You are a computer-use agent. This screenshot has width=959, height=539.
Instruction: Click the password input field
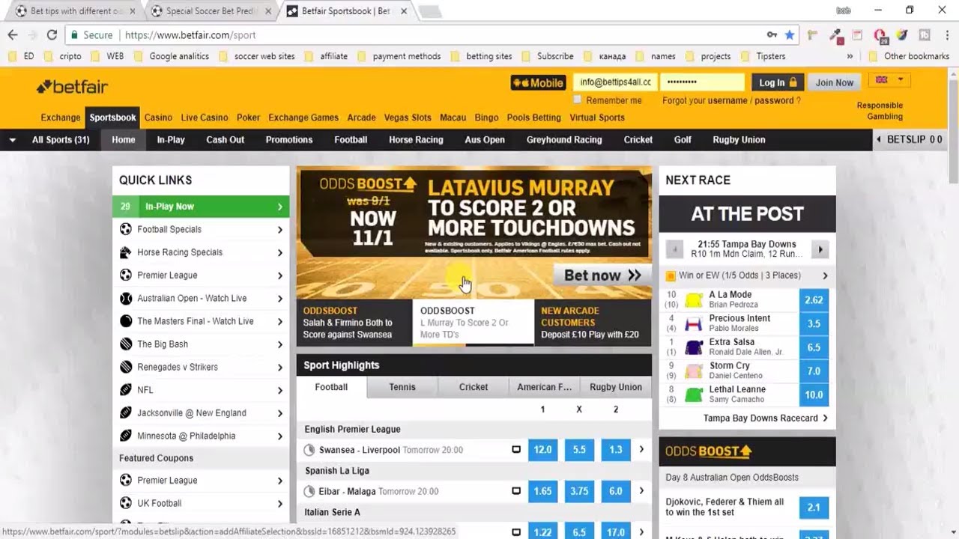point(703,82)
